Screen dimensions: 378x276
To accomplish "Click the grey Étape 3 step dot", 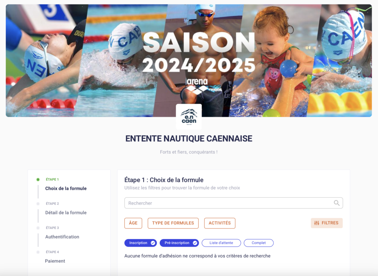I will tap(38, 228).
